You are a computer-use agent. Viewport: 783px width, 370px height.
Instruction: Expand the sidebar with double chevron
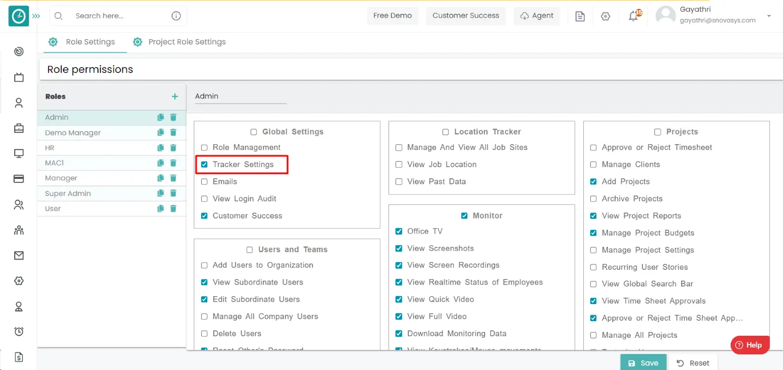coord(36,16)
